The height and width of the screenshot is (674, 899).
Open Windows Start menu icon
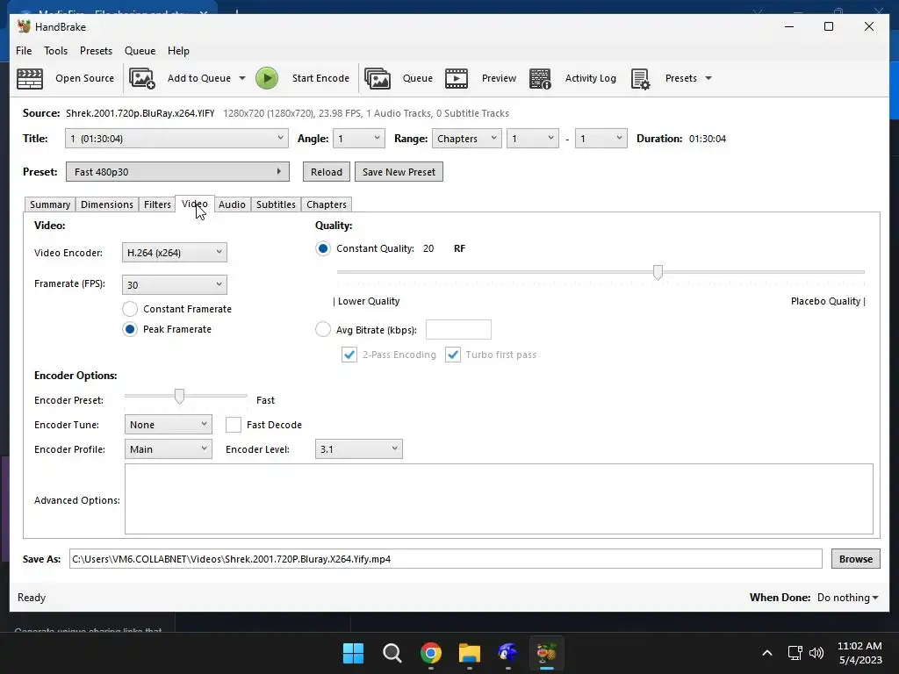pyautogui.click(x=353, y=653)
